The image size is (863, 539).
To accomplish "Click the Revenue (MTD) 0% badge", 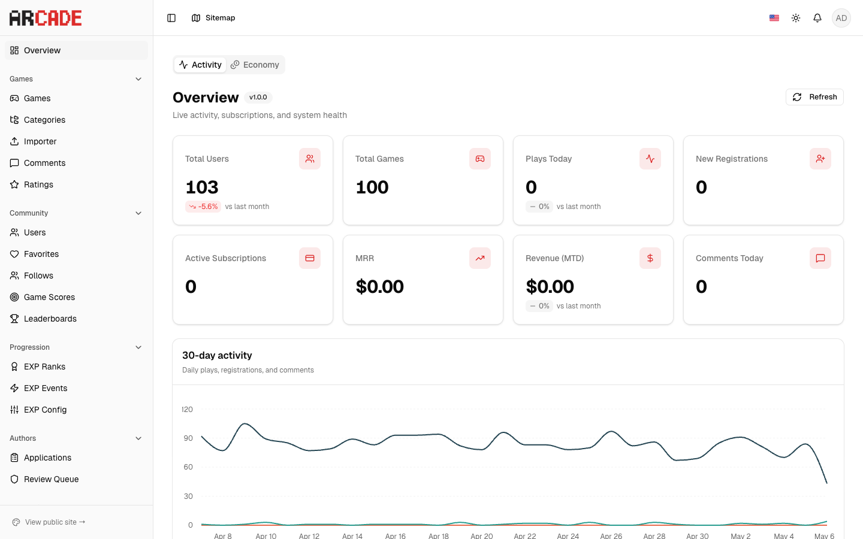I will coord(540,306).
